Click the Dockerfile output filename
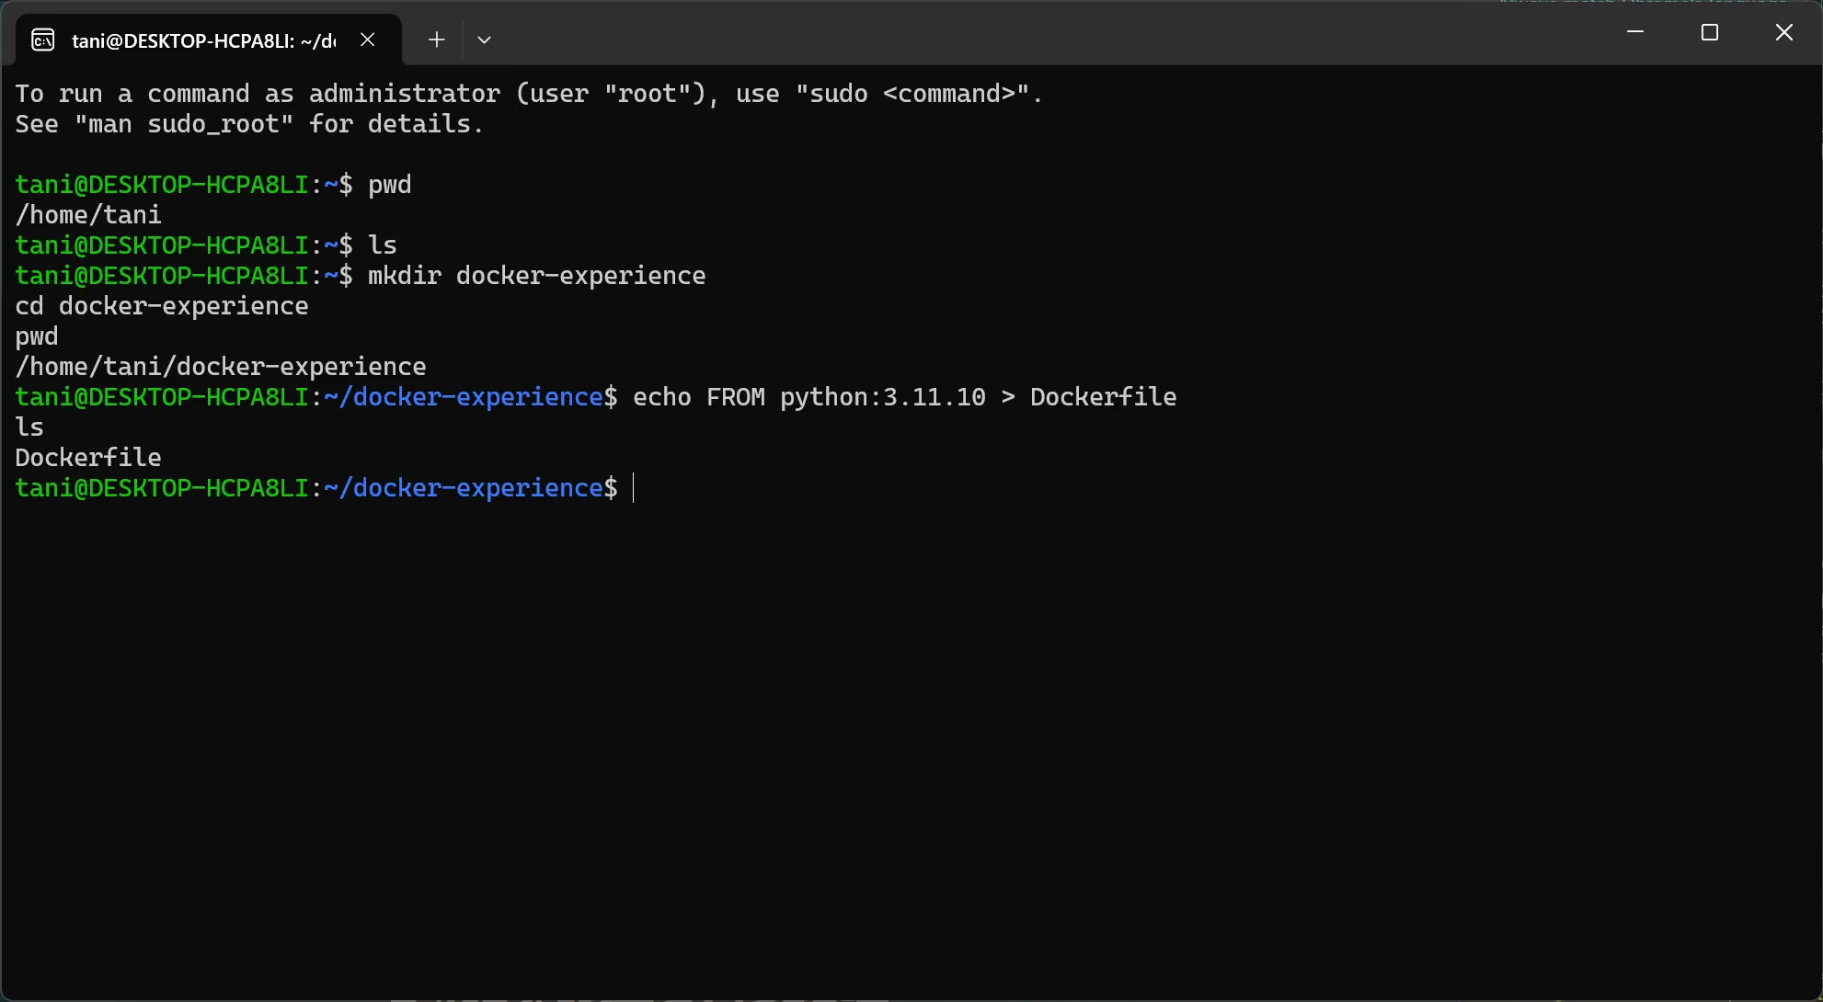This screenshot has width=1823, height=1002. point(87,457)
